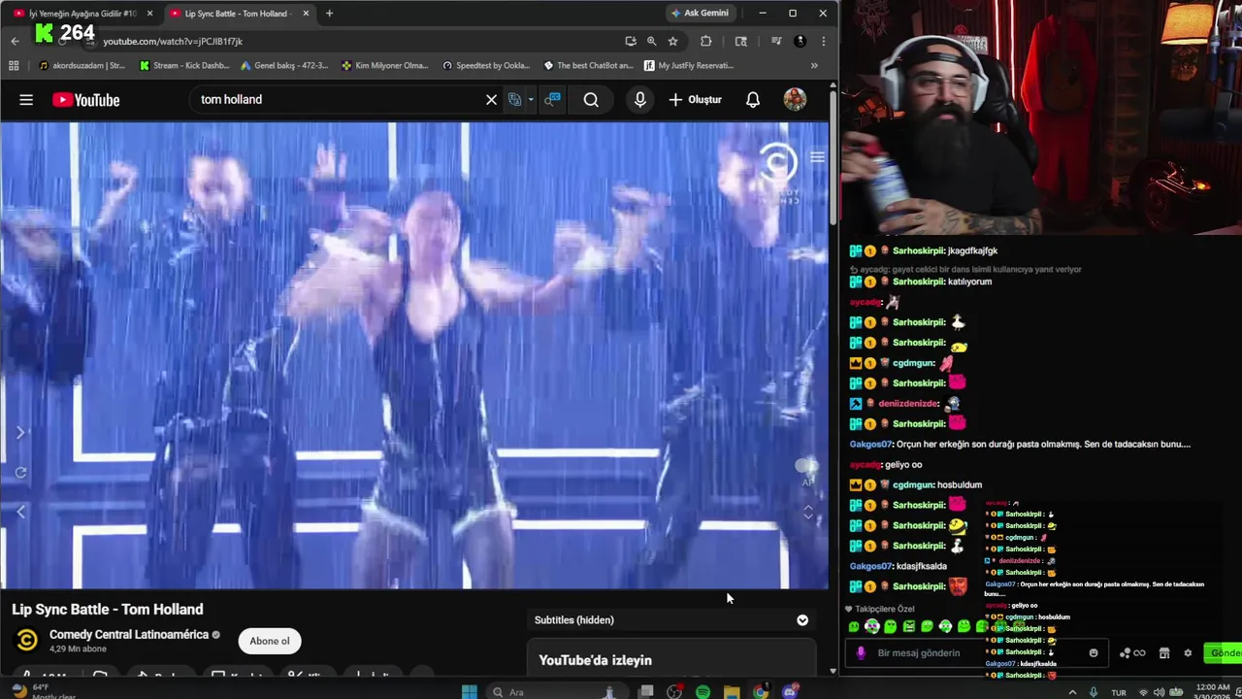This screenshot has width=1242, height=699.
Task: Open Chrome extensions puzzle icon
Action: pos(705,41)
